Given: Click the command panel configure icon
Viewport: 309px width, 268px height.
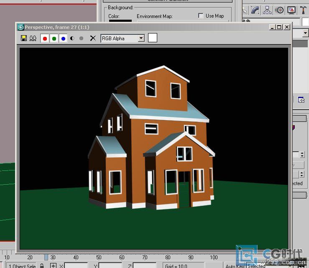Looking at the screenshot, I should point(301,100).
